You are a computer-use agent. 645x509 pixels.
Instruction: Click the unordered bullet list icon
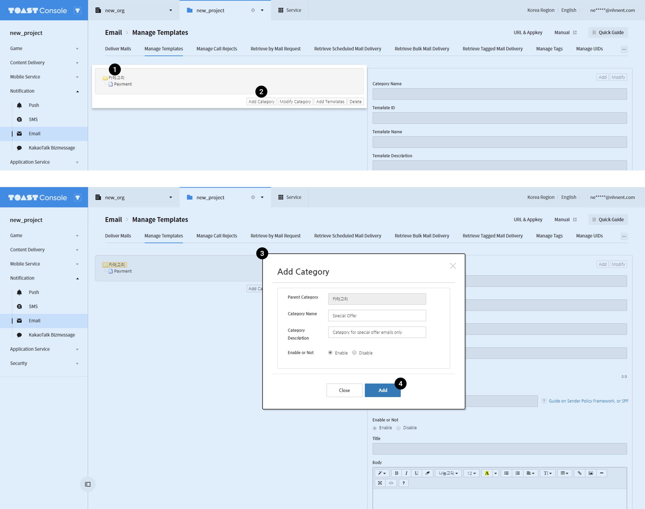click(x=506, y=473)
